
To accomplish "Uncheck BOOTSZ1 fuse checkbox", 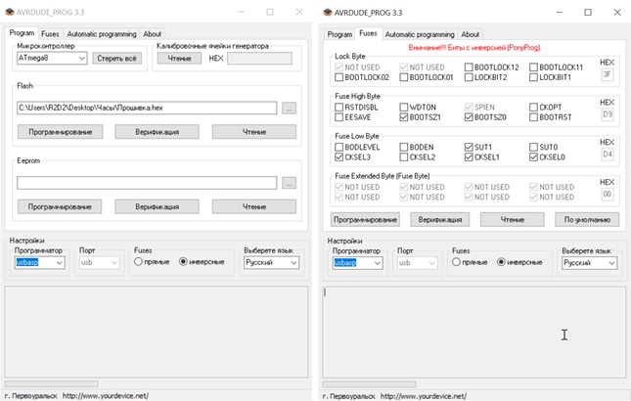I will point(404,117).
